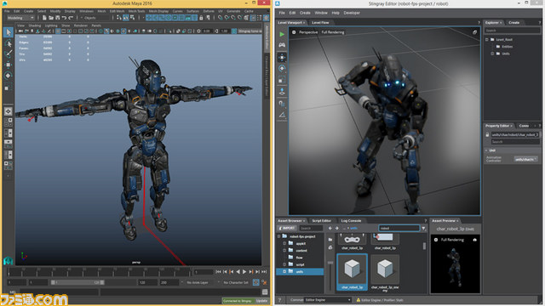Go forward in Asset Browser navigation
Image resolution: width=545 pixels, height=306 pixels.
337,229
